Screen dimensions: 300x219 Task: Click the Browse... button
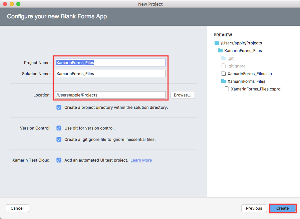point(183,95)
